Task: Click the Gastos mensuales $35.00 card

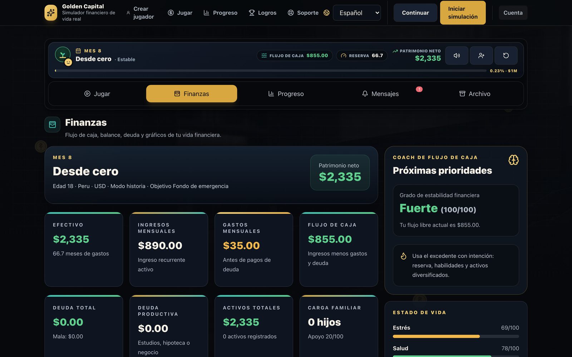Action: [x=254, y=249]
